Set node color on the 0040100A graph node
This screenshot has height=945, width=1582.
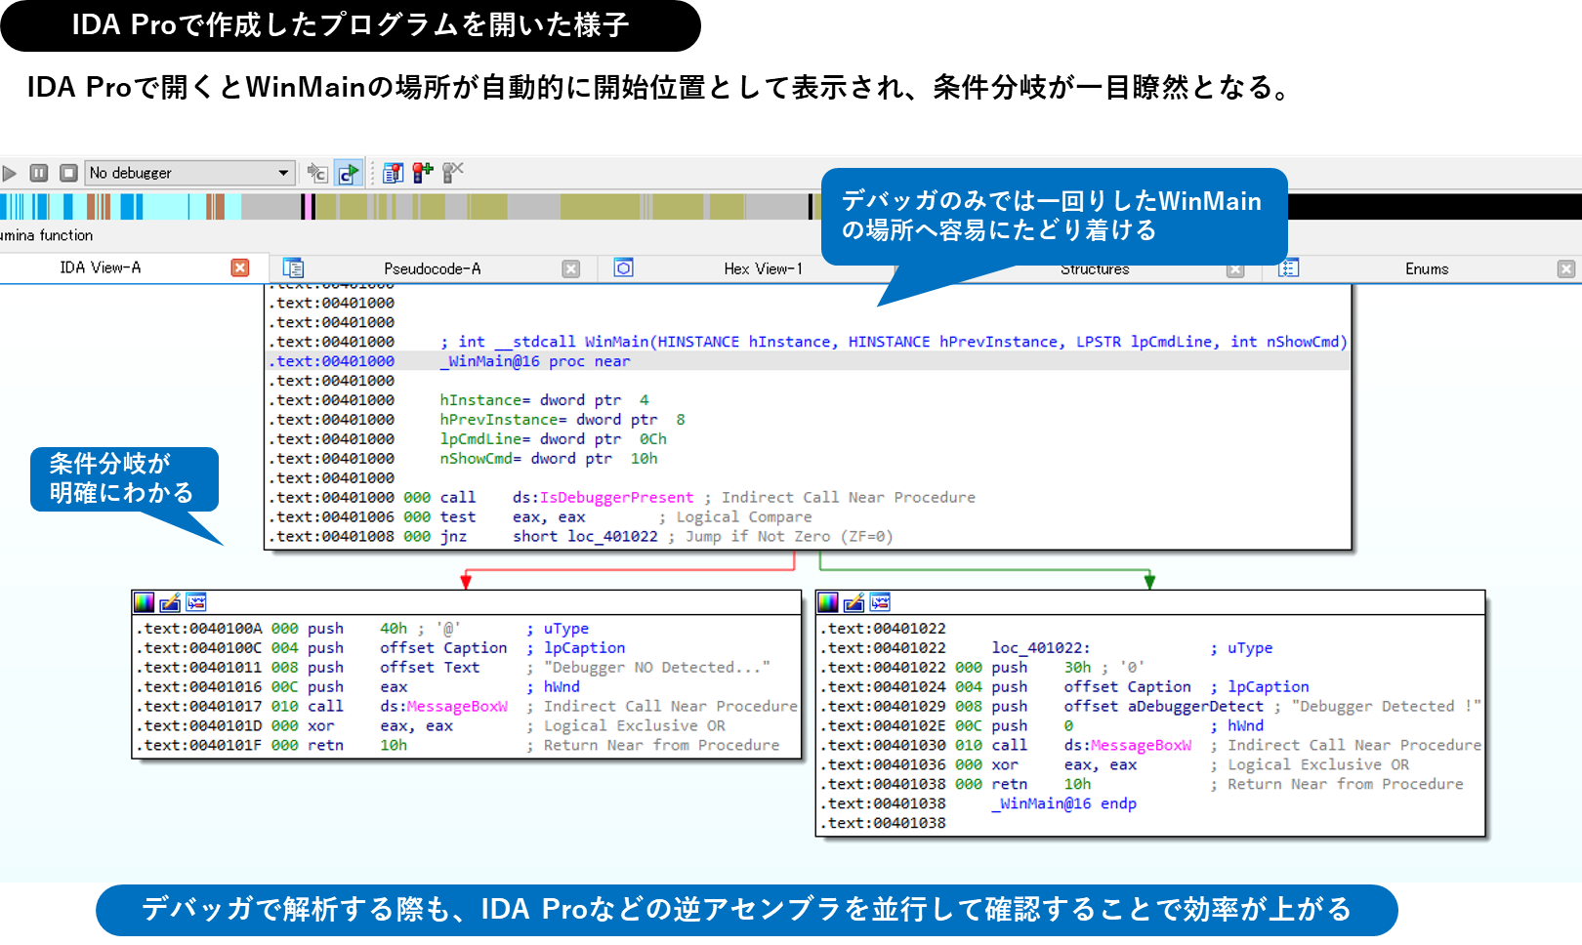(x=145, y=601)
